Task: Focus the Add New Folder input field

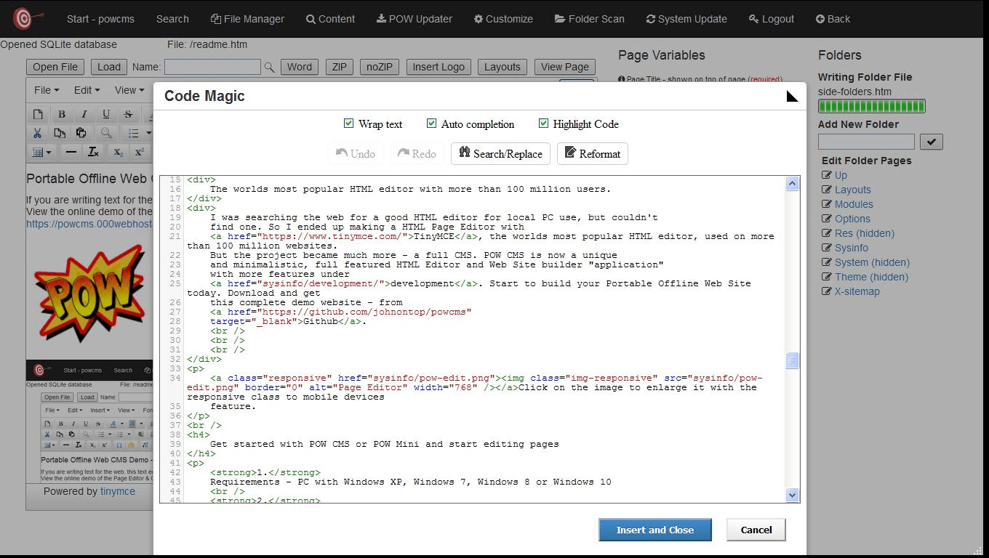Action: tap(866, 142)
